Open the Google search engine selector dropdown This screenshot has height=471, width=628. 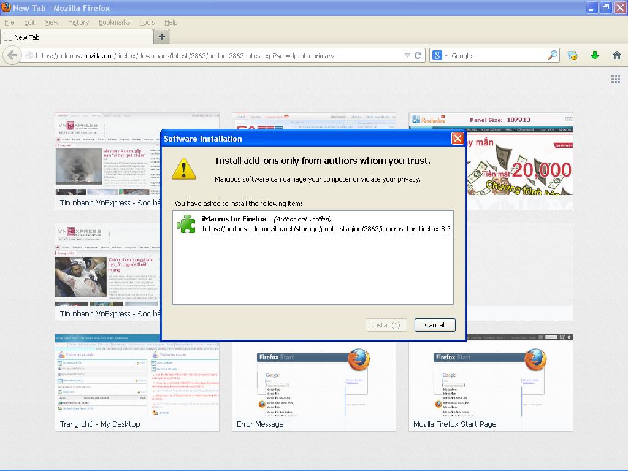(x=440, y=56)
